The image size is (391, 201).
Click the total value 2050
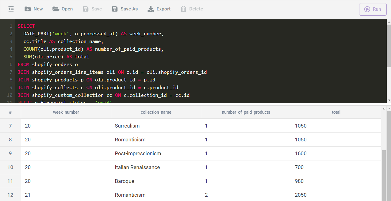301,195
